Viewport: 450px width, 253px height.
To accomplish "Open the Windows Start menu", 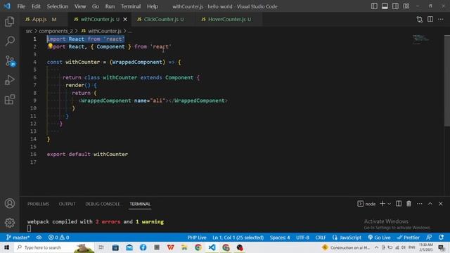I will pyautogui.click(x=6, y=247).
